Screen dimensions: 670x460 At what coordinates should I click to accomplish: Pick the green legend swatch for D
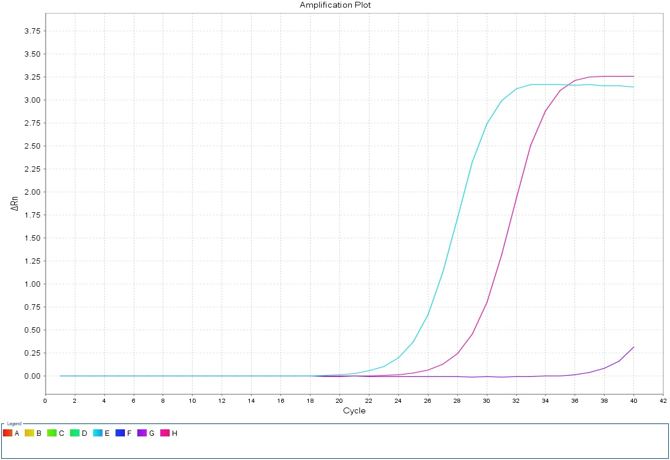(x=75, y=433)
